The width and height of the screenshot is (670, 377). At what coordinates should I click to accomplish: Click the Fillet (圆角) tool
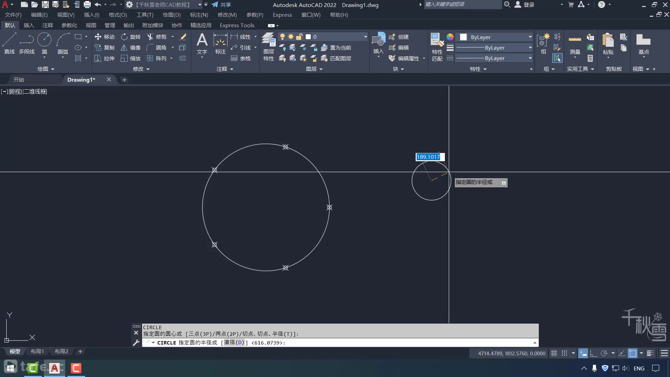point(157,47)
